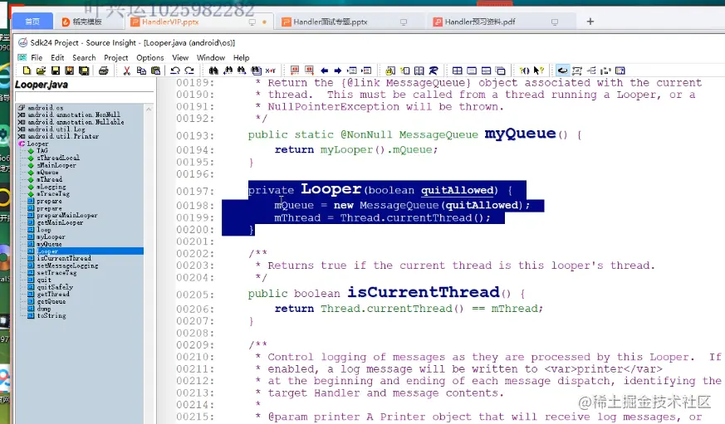Click the Save All stacked floppies icon
Image resolution: width=725 pixels, height=424 pixels.
point(84,71)
